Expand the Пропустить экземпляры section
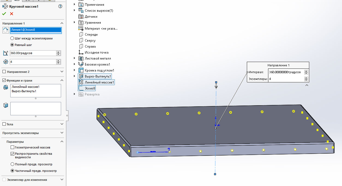Image resolution: width=342 pixels, height=186 pixels. coord(62,133)
